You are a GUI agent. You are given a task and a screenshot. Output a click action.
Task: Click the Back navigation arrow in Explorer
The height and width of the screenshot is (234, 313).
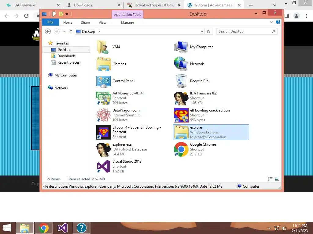point(48,31)
